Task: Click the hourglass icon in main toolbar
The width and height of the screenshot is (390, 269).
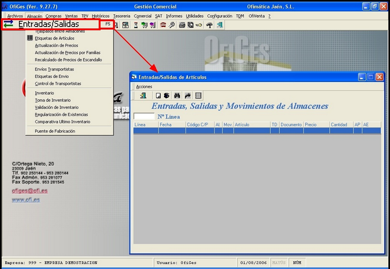Action: click(x=136, y=25)
